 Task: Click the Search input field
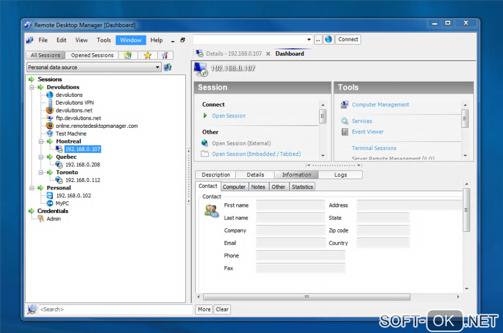point(115,309)
